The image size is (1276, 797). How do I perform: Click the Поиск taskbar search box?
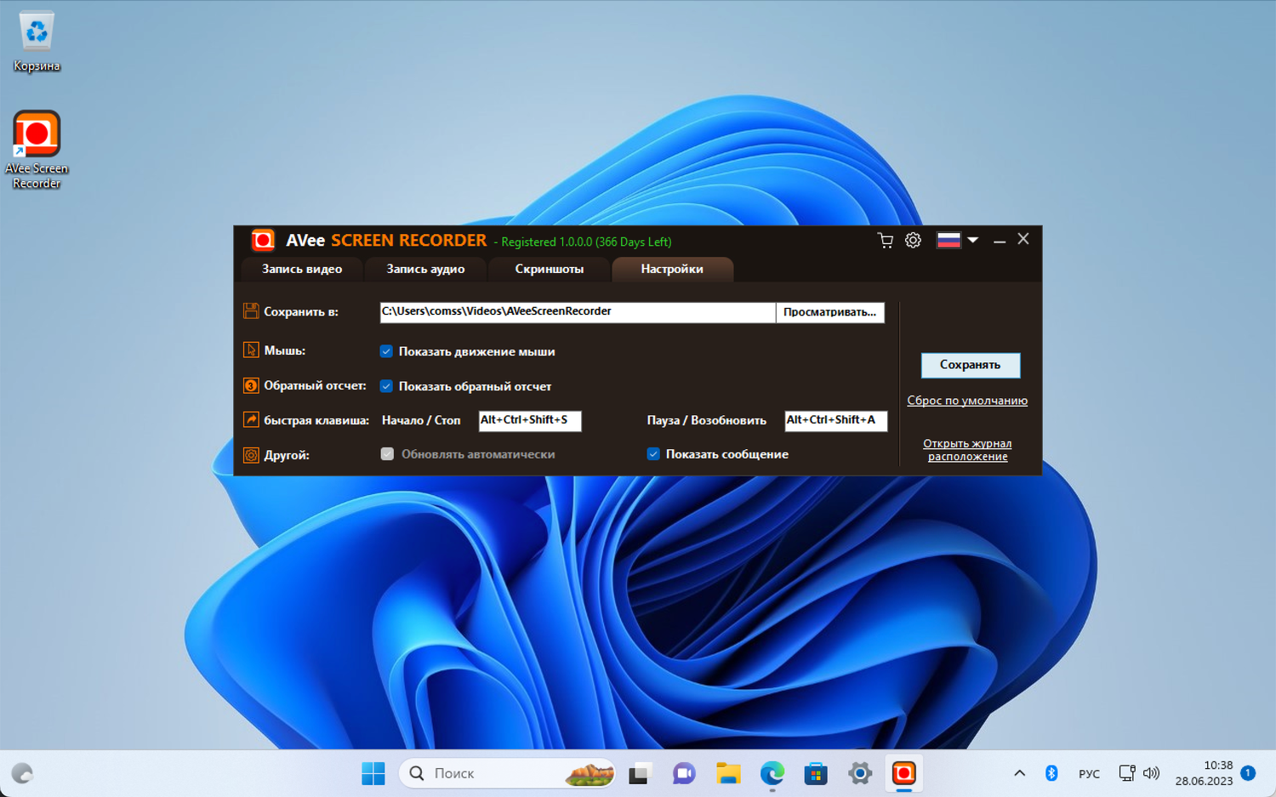(x=507, y=773)
